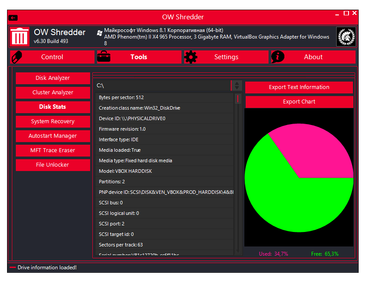The image size is (367, 289).
Task: Minimize the OW Shredder window
Action: point(337,14)
